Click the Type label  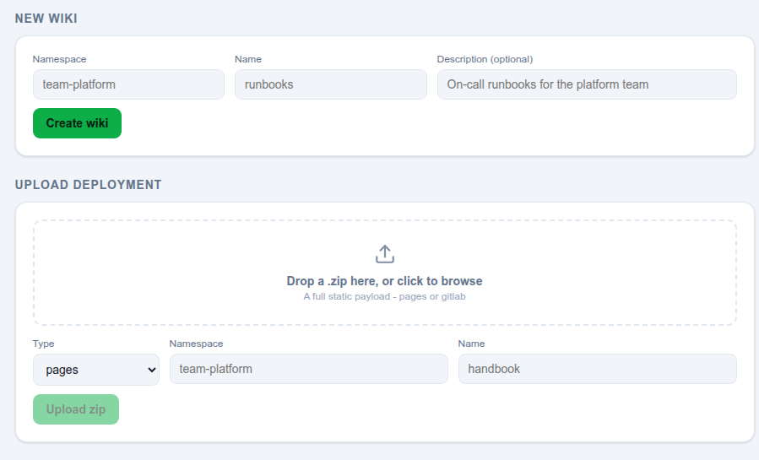(44, 344)
